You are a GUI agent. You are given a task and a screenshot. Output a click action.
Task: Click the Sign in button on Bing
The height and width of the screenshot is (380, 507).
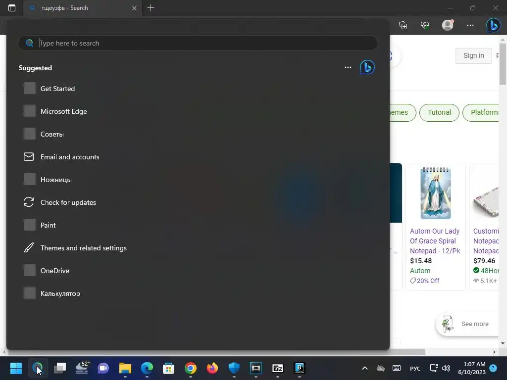tap(474, 55)
